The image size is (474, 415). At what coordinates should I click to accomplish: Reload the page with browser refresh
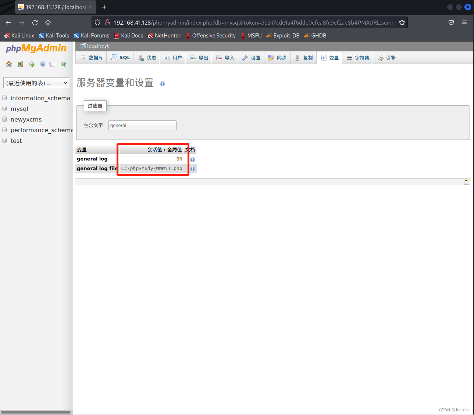pos(35,23)
